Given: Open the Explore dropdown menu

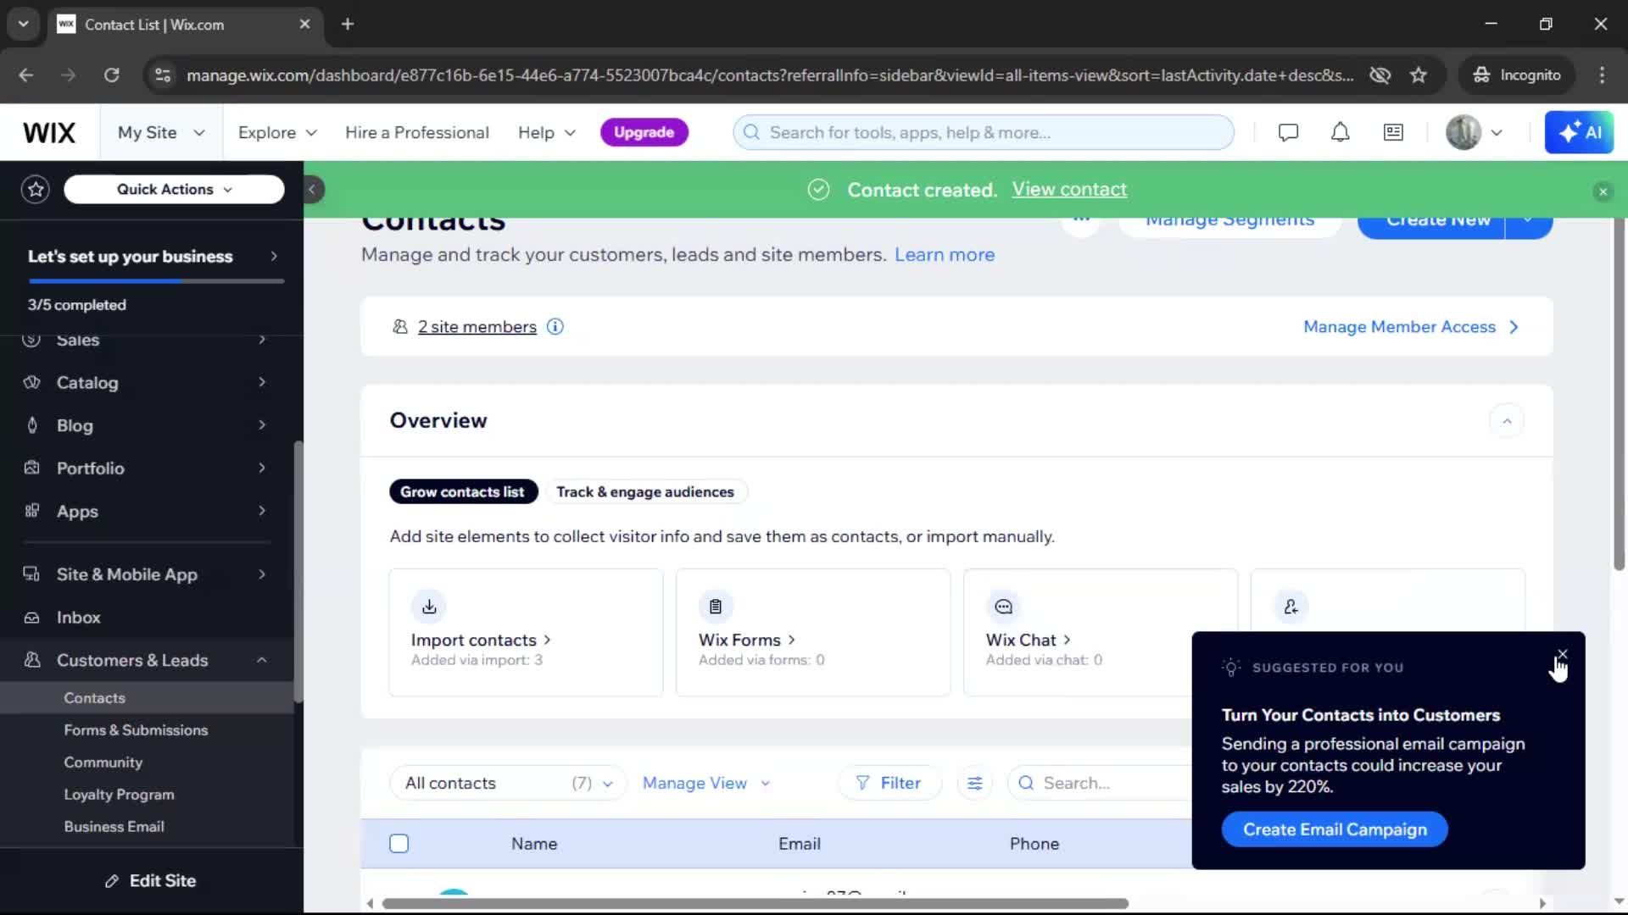Looking at the screenshot, I should click(x=277, y=133).
